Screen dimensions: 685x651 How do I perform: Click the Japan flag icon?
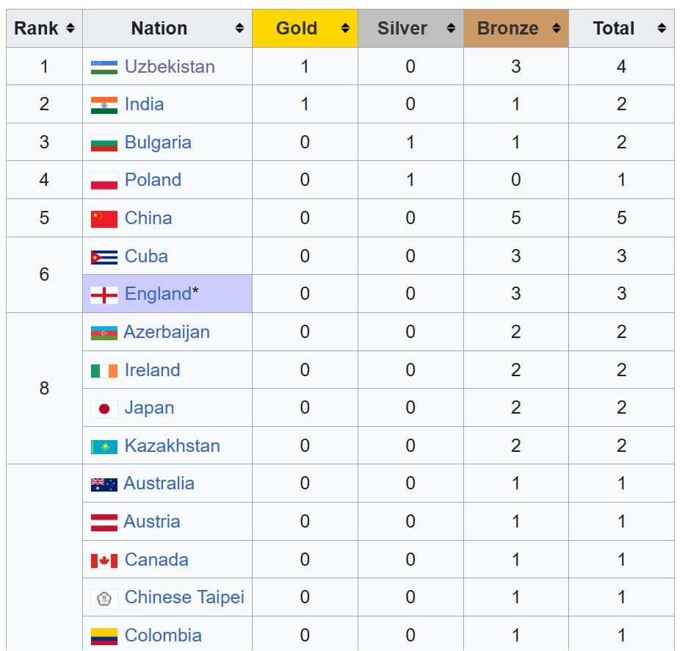104,409
